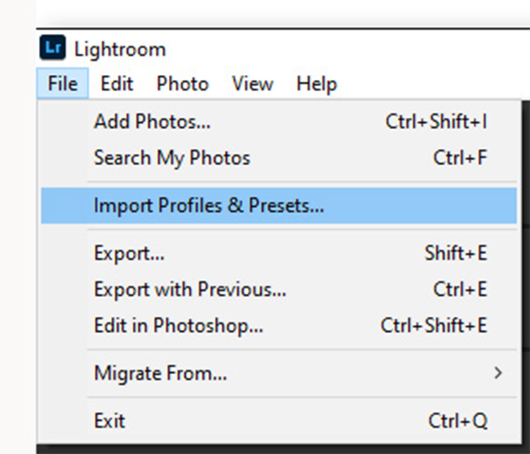Image resolution: width=530 pixels, height=454 pixels.
Task: Open the Migrate From… submenu
Action: click(x=160, y=374)
